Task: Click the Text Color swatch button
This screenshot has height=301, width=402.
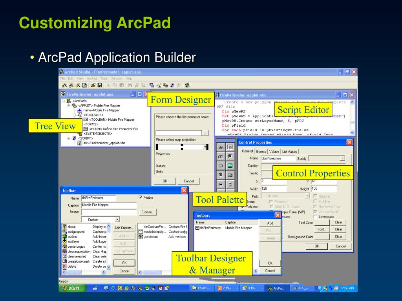Action: (322, 223)
